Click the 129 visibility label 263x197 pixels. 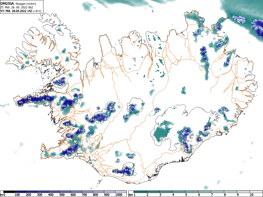187,133
